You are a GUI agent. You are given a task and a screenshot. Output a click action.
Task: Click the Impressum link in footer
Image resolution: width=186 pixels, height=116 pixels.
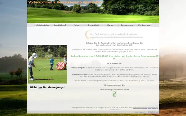point(139,112)
